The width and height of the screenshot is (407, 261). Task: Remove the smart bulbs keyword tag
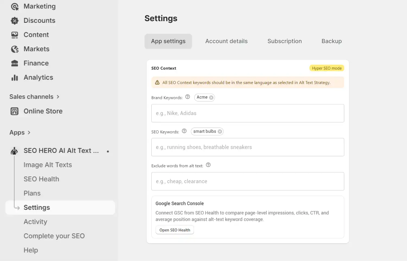220,131
